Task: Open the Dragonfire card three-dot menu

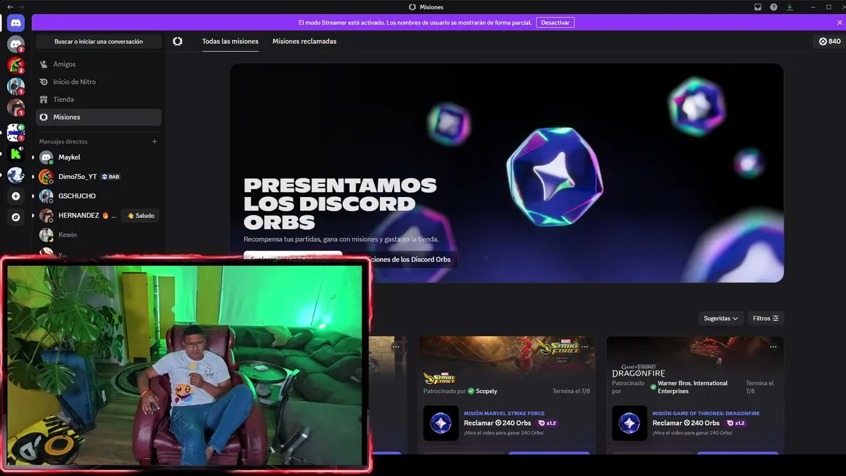Action: tap(773, 346)
